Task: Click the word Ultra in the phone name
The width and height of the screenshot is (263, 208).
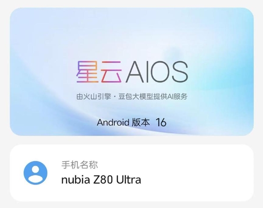Action: [x=128, y=180]
